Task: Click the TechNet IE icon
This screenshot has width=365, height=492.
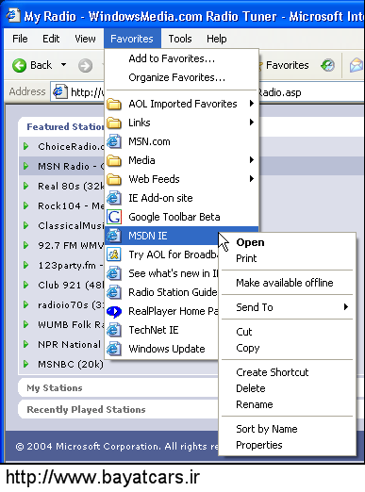Action: point(114,330)
